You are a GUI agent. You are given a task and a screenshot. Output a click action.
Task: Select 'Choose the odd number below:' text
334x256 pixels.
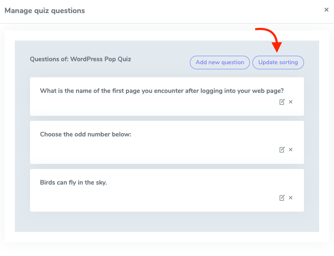[x=85, y=134]
